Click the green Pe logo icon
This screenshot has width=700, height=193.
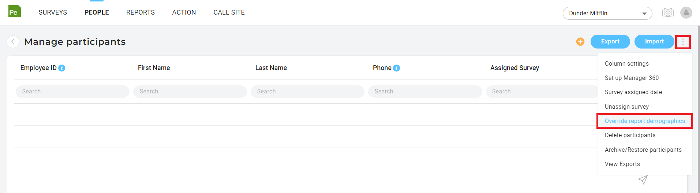pyautogui.click(x=15, y=11)
